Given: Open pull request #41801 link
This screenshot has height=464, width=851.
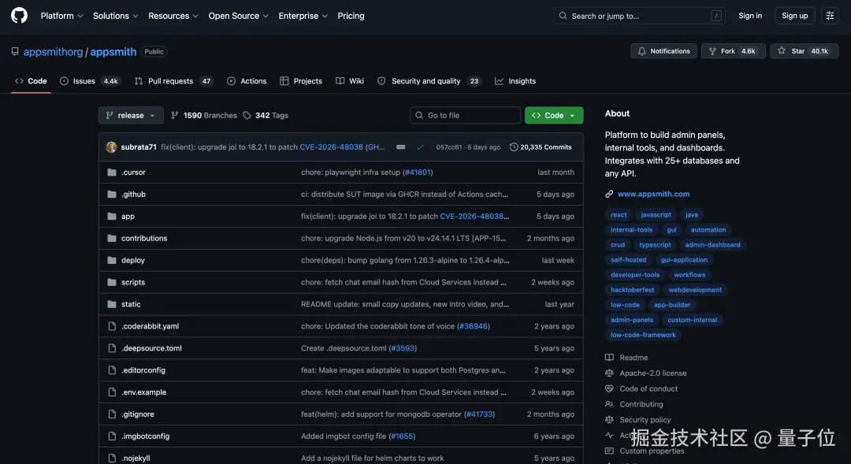Looking at the screenshot, I should pyautogui.click(x=418, y=172).
